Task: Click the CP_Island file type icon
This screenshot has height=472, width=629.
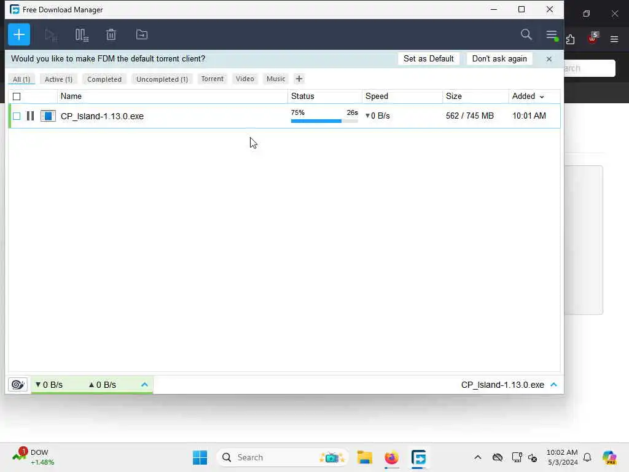Action: tap(48, 116)
